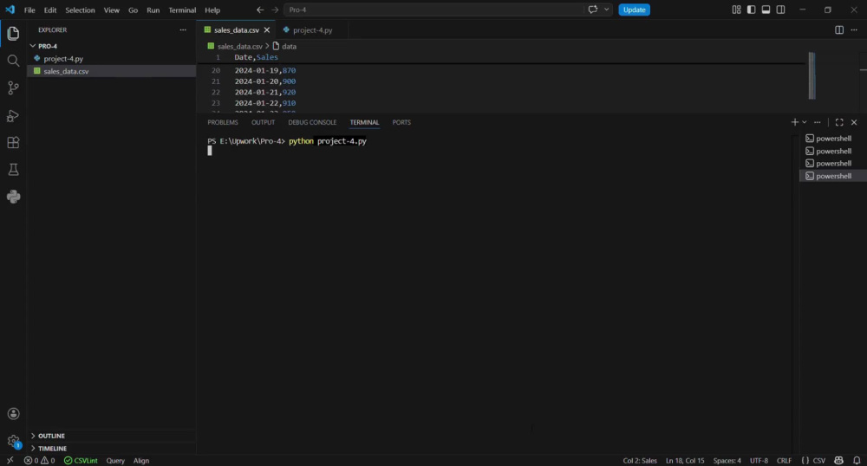This screenshot has width=867, height=466.
Task: Maximize the terminal panel size
Action: [839, 122]
